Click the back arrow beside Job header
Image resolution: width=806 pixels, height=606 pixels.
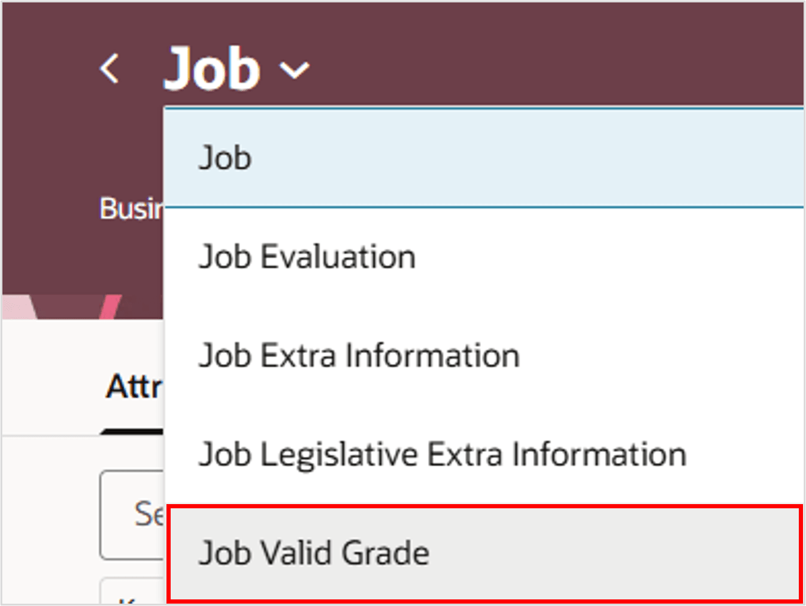click(x=110, y=67)
